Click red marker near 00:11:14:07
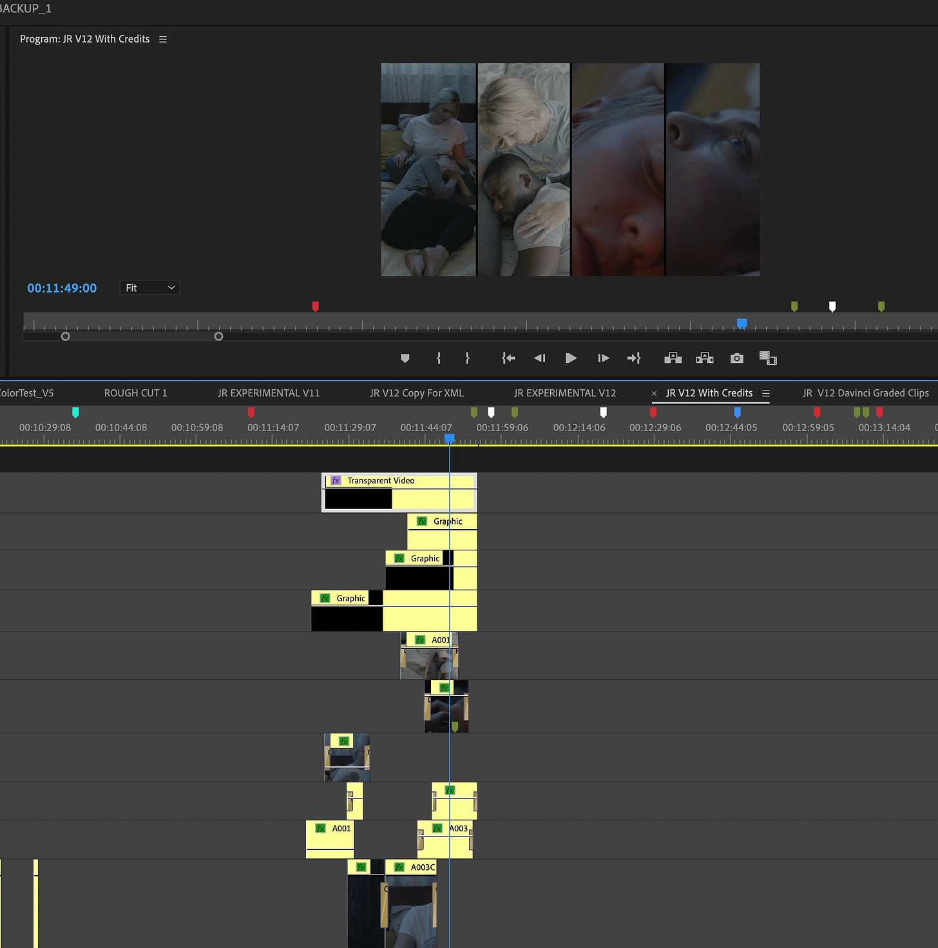Screen dimensions: 938x948 click(x=251, y=412)
